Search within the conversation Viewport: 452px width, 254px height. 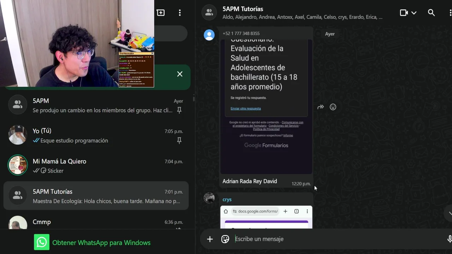(431, 13)
